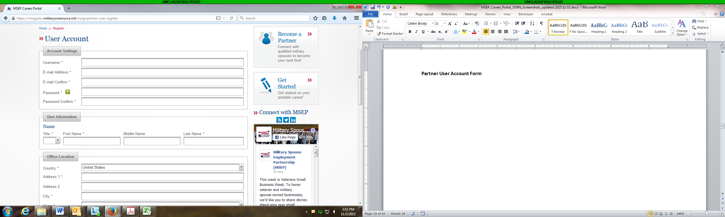Click the font color red A swatch in Word

(474, 32)
